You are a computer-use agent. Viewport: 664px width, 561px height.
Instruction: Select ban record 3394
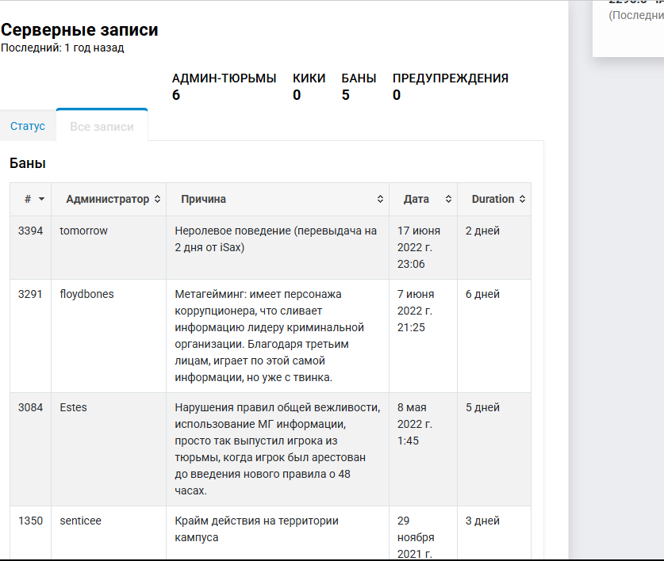[30, 231]
